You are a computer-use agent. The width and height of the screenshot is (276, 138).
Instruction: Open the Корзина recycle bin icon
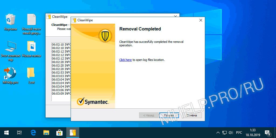click(11, 22)
